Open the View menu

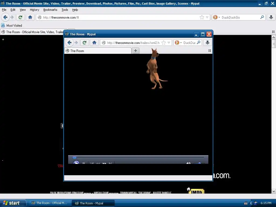(23, 10)
